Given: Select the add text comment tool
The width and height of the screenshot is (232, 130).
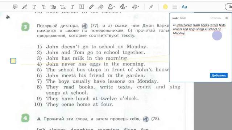Looking at the screenshot, I should 72,7.
